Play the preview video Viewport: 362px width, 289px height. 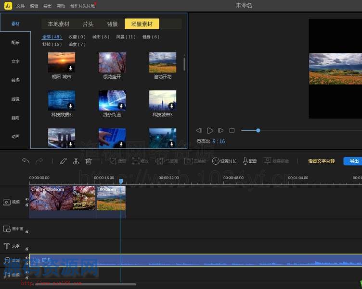click(x=210, y=131)
